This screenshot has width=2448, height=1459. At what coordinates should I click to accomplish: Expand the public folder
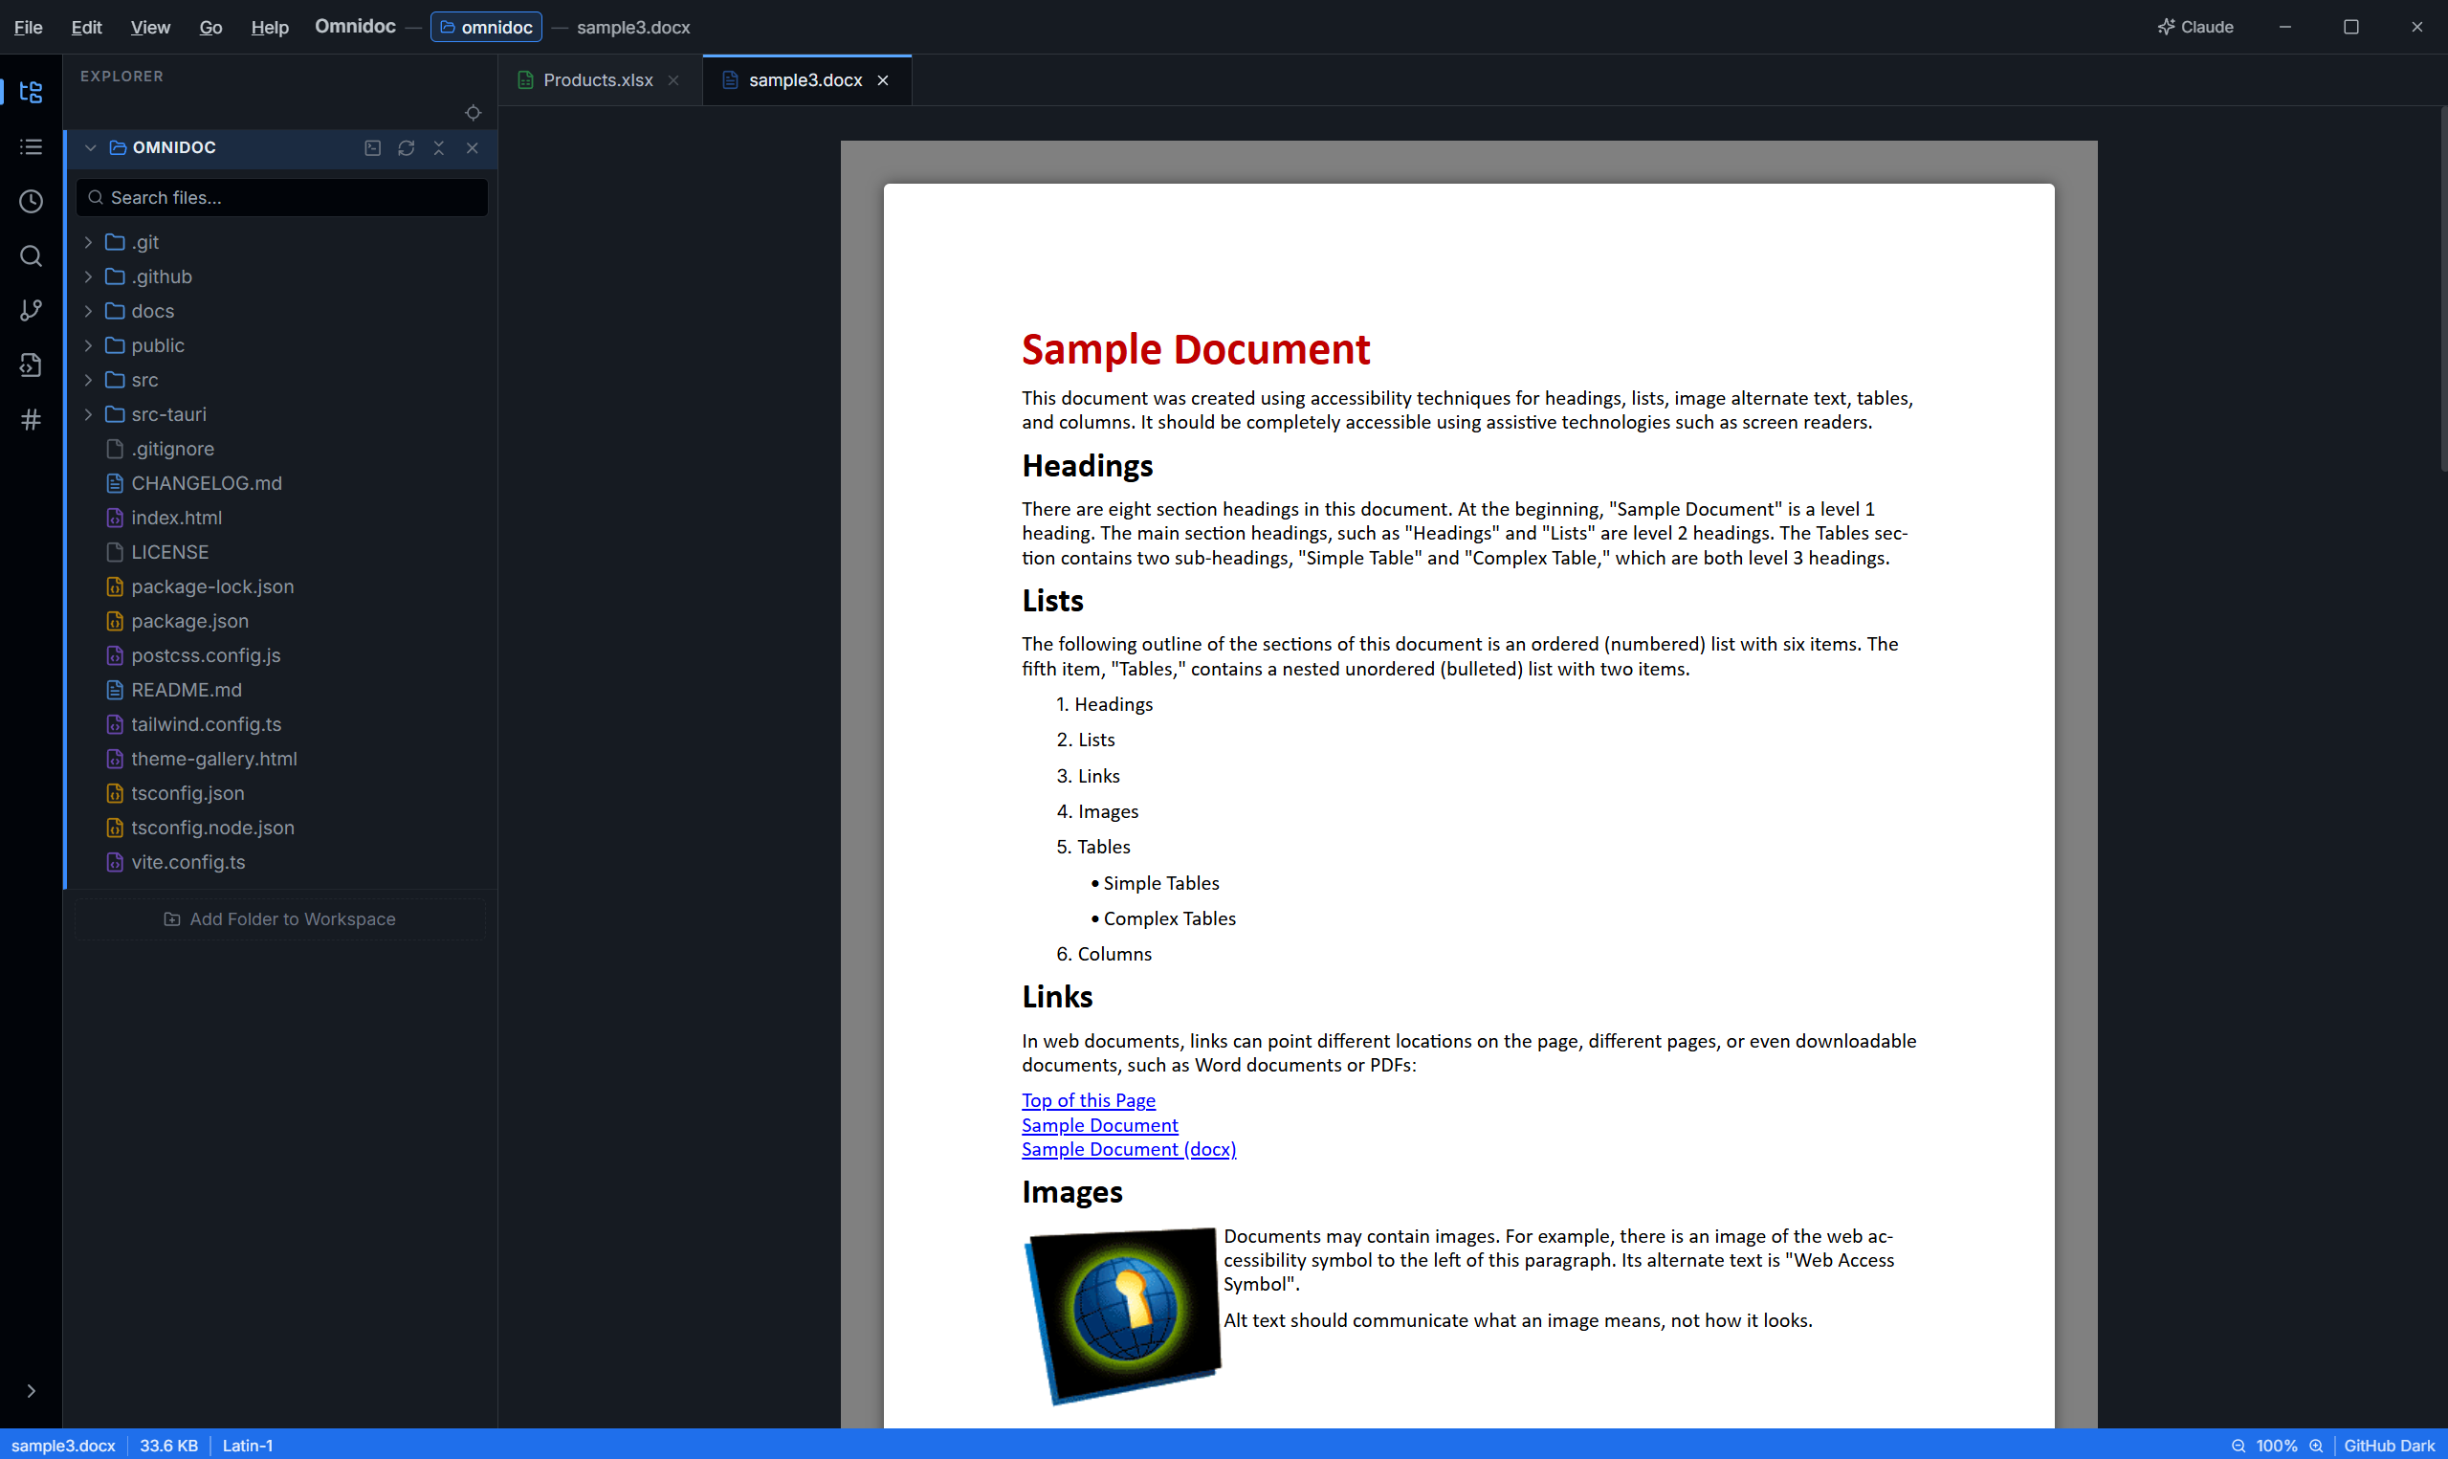(88, 345)
